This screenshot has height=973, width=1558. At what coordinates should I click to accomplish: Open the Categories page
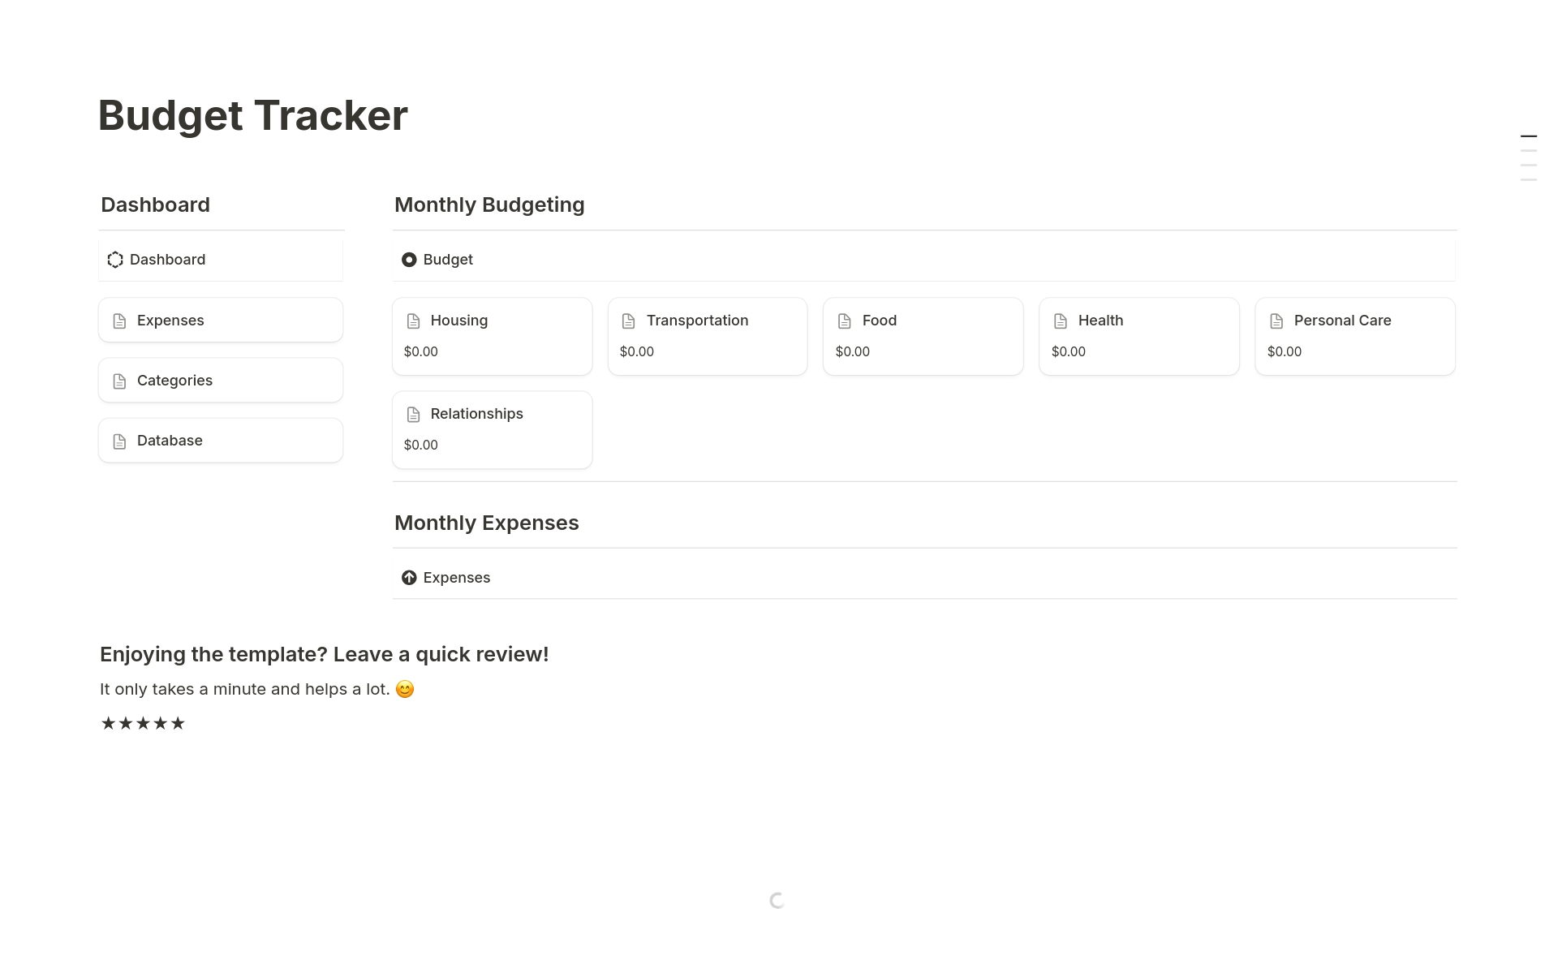click(174, 380)
